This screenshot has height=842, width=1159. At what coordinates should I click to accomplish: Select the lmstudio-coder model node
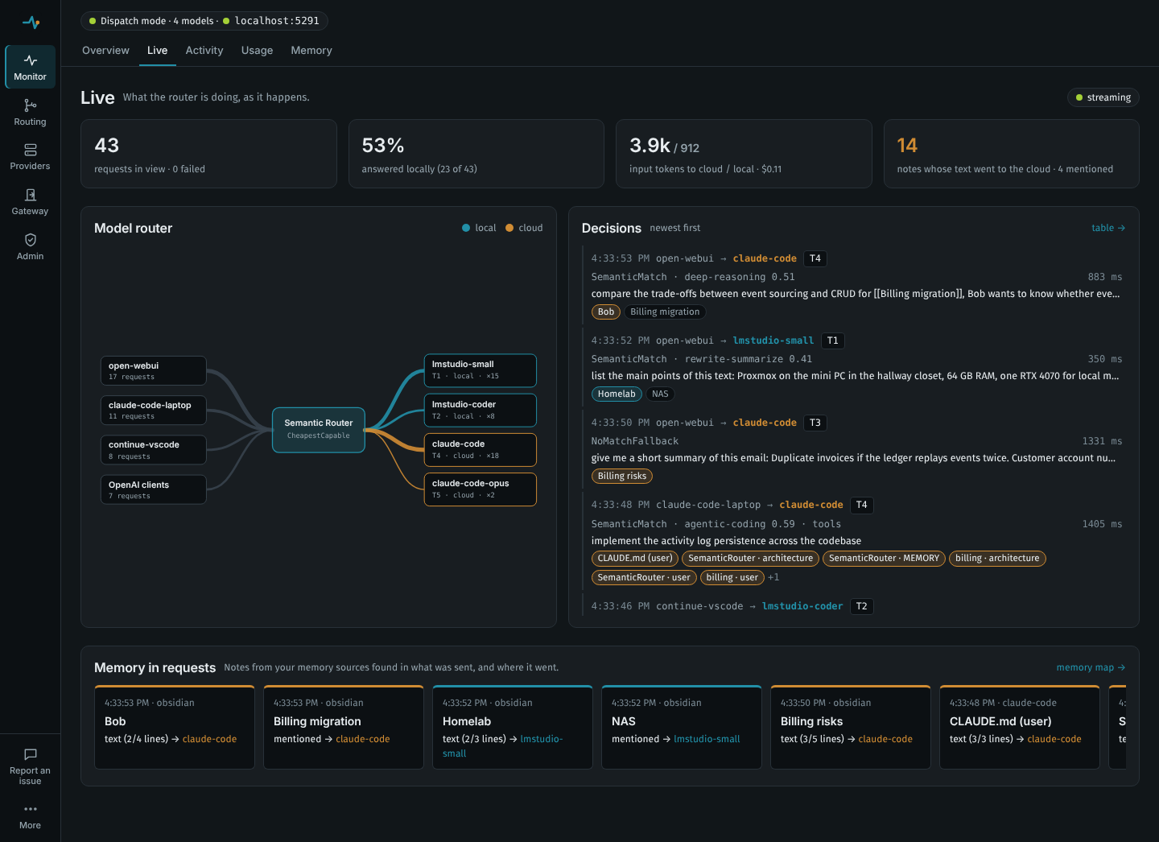click(x=480, y=410)
